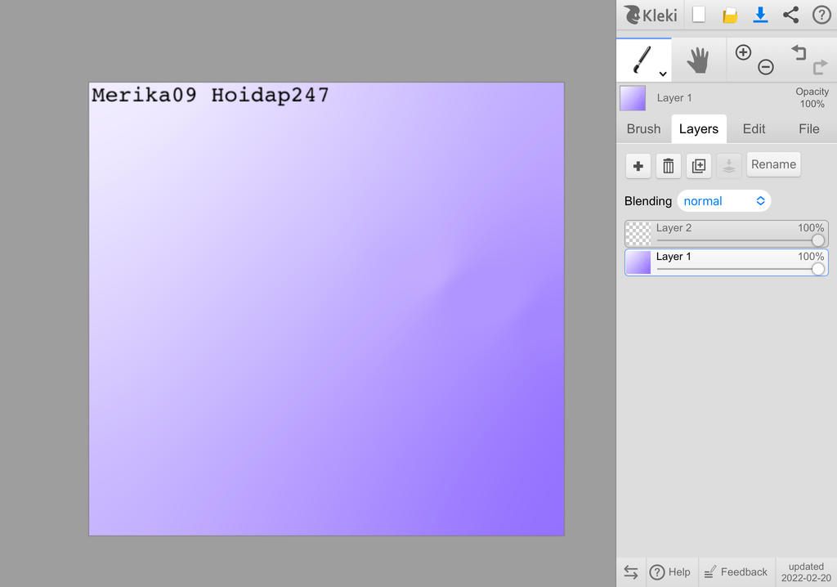Click the Layer 1 opacity slider handle

coord(817,269)
